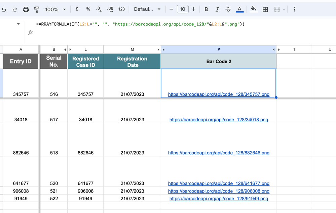Expand hidden columns arrow at left of P
Viewport: 336px width, 213px height.
click(164, 50)
